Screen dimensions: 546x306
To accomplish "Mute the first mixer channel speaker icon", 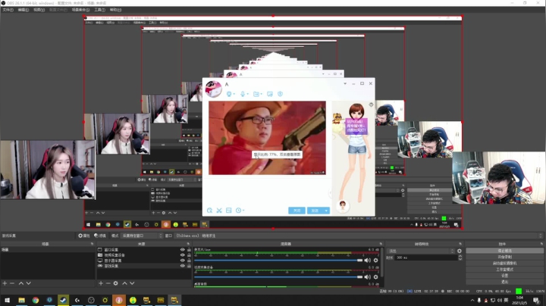I will [x=367, y=260].
